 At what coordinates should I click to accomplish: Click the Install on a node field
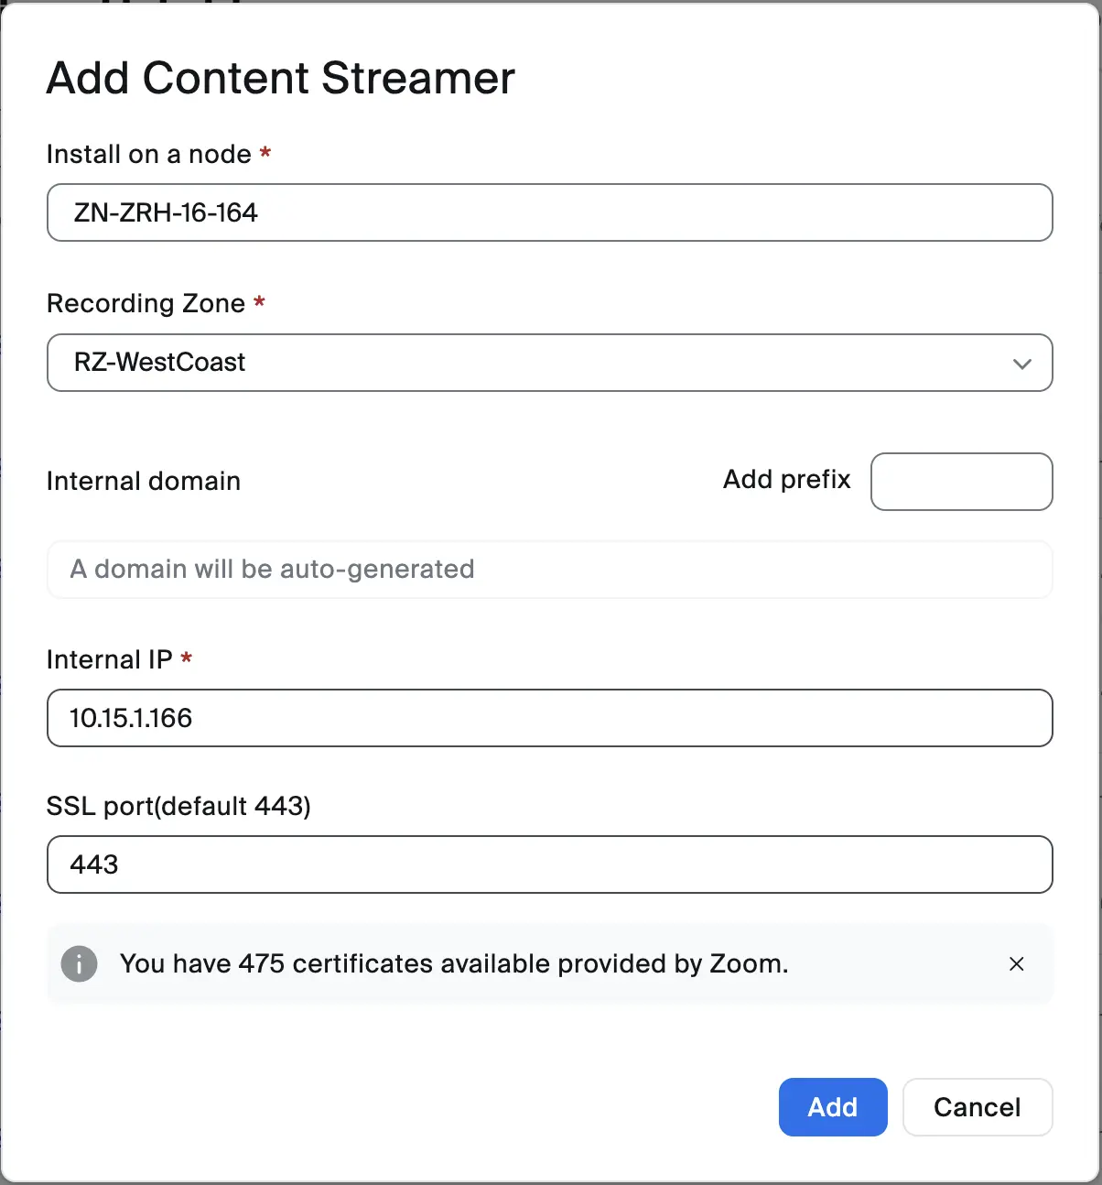coord(549,212)
